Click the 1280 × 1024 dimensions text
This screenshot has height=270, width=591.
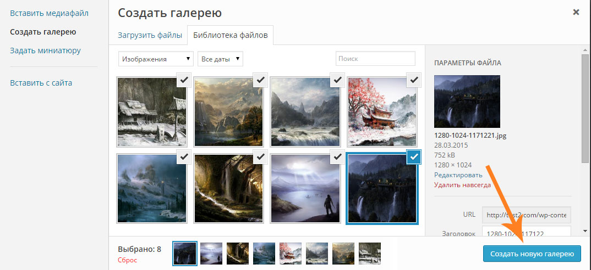tap(453, 165)
